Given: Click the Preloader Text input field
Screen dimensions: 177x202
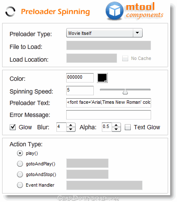Looking at the screenshot, I should pos(109,103).
